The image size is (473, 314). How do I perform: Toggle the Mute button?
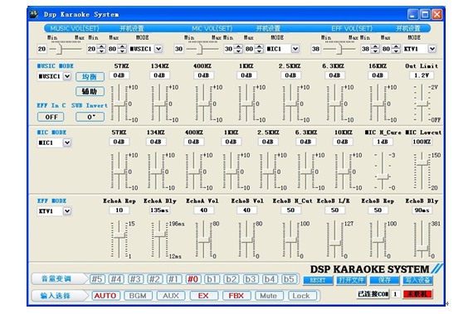point(269,296)
